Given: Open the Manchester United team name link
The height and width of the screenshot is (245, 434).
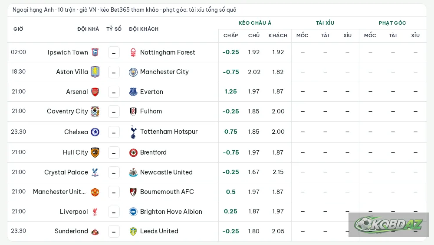Looking at the screenshot, I should click(59, 192).
